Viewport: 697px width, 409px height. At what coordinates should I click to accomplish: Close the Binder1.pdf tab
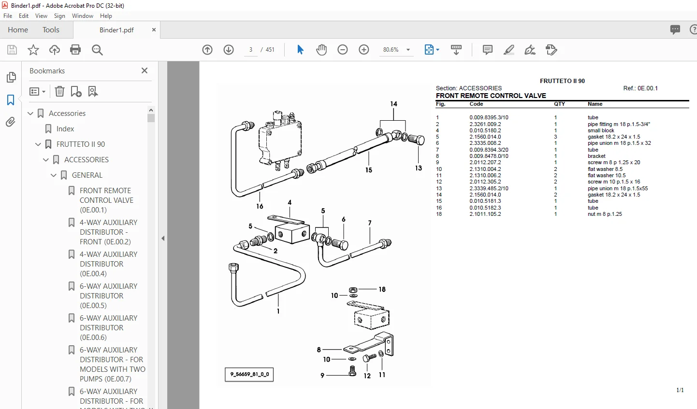click(154, 30)
